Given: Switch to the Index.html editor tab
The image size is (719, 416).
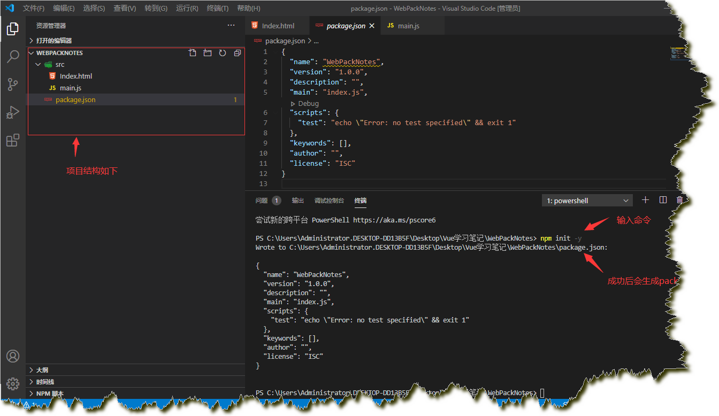Looking at the screenshot, I should pos(277,26).
